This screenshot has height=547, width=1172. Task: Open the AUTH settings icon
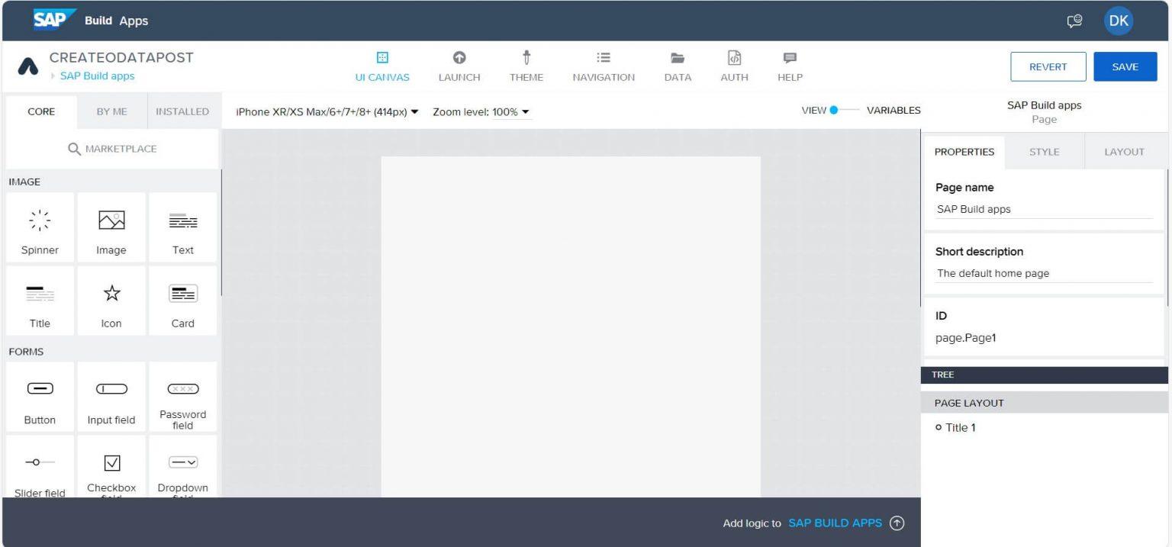733,65
